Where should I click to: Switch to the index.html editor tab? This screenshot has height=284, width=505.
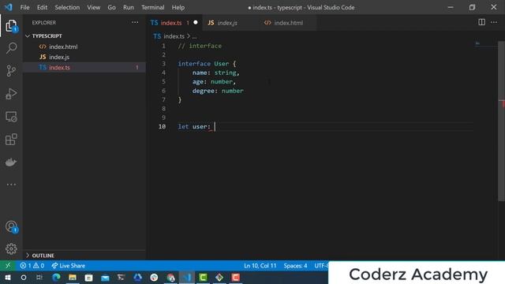288,23
